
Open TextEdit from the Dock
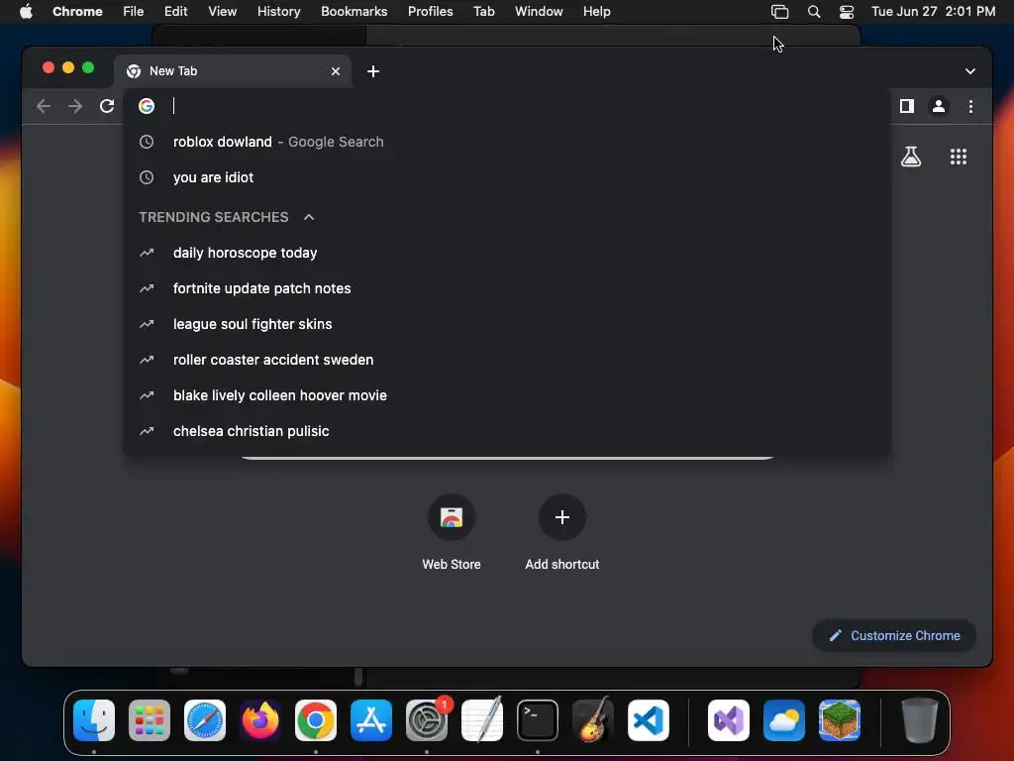(x=482, y=720)
